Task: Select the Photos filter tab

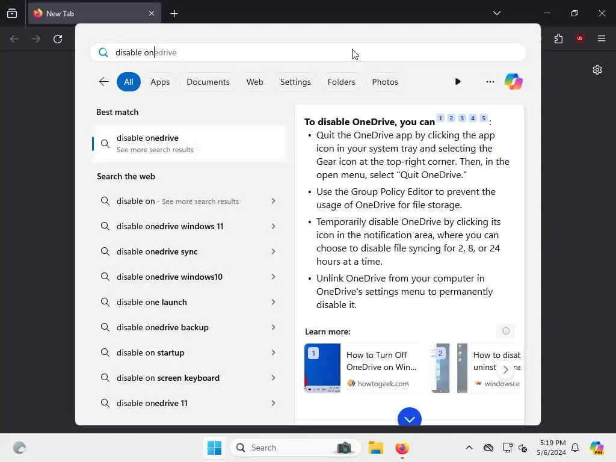Action: 384,82
